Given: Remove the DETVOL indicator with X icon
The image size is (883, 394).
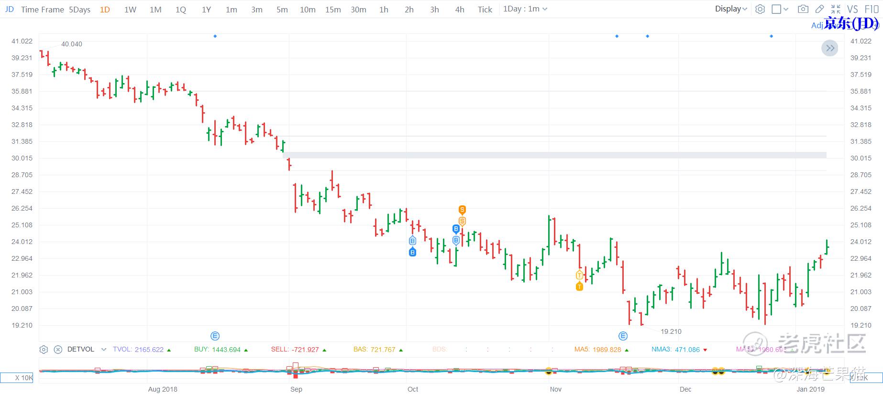Looking at the screenshot, I should (x=58, y=350).
